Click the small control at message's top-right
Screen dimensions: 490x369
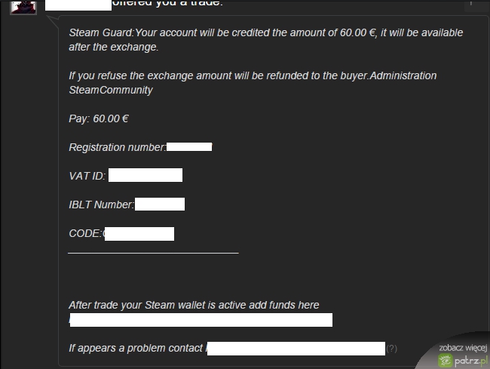pos(471,4)
